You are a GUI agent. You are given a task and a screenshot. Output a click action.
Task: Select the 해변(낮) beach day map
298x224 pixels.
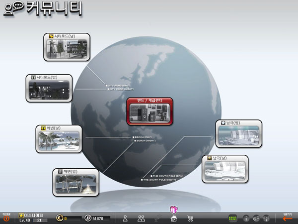tap(58, 138)
